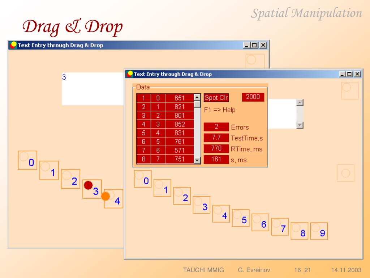
Task: Click the F1 => Help label
Action: pyautogui.click(x=220, y=110)
